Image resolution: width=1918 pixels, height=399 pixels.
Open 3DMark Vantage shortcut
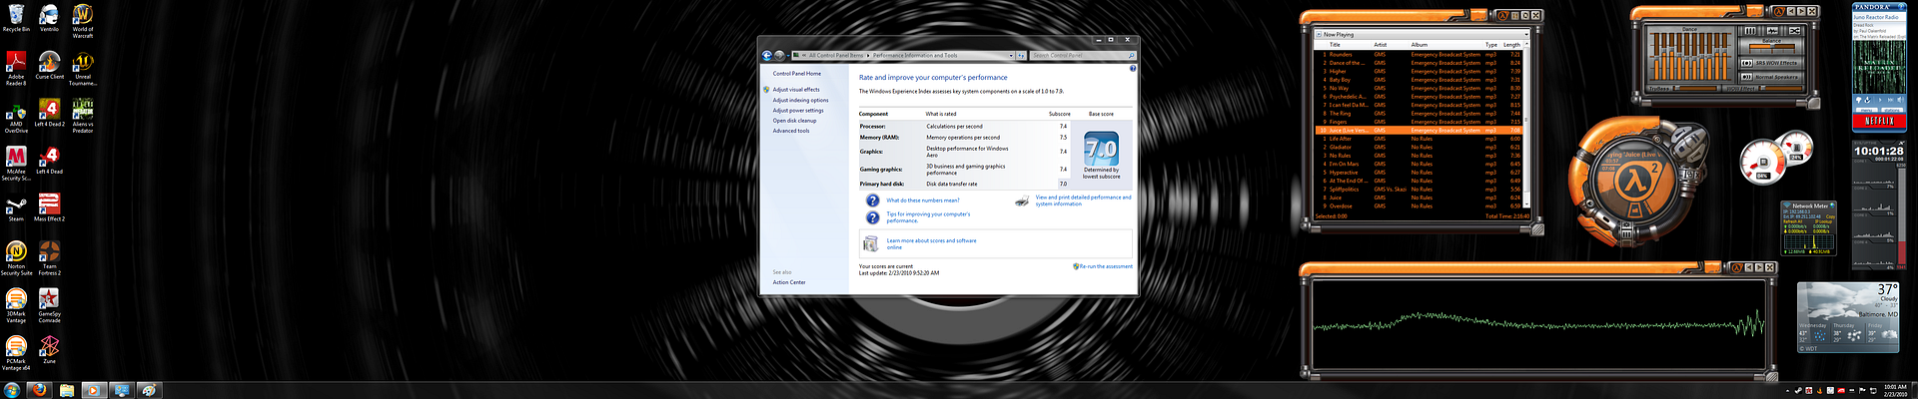tap(16, 305)
